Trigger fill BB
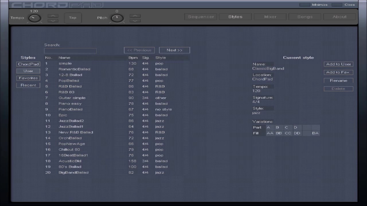The height and width of the screenshot is (206, 367). 279,133
